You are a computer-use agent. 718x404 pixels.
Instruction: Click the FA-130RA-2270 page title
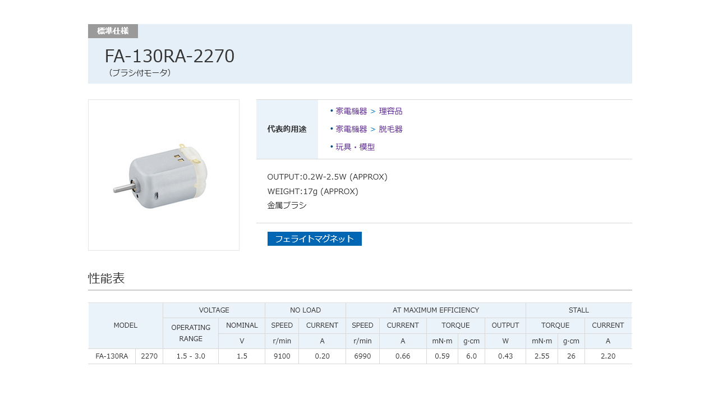point(169,56)
